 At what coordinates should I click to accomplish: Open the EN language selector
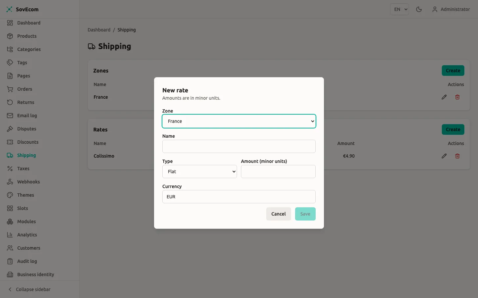(x=399, y=9)
